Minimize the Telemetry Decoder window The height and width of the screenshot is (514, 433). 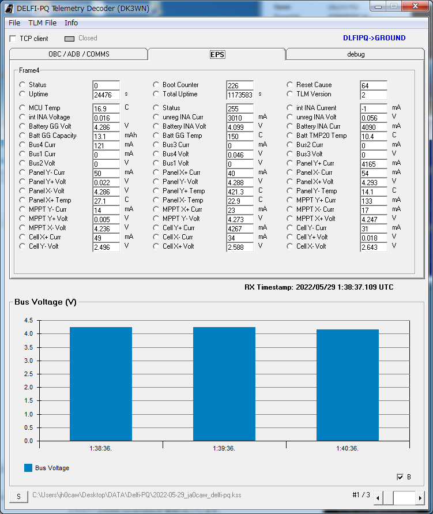click(378, 6)
